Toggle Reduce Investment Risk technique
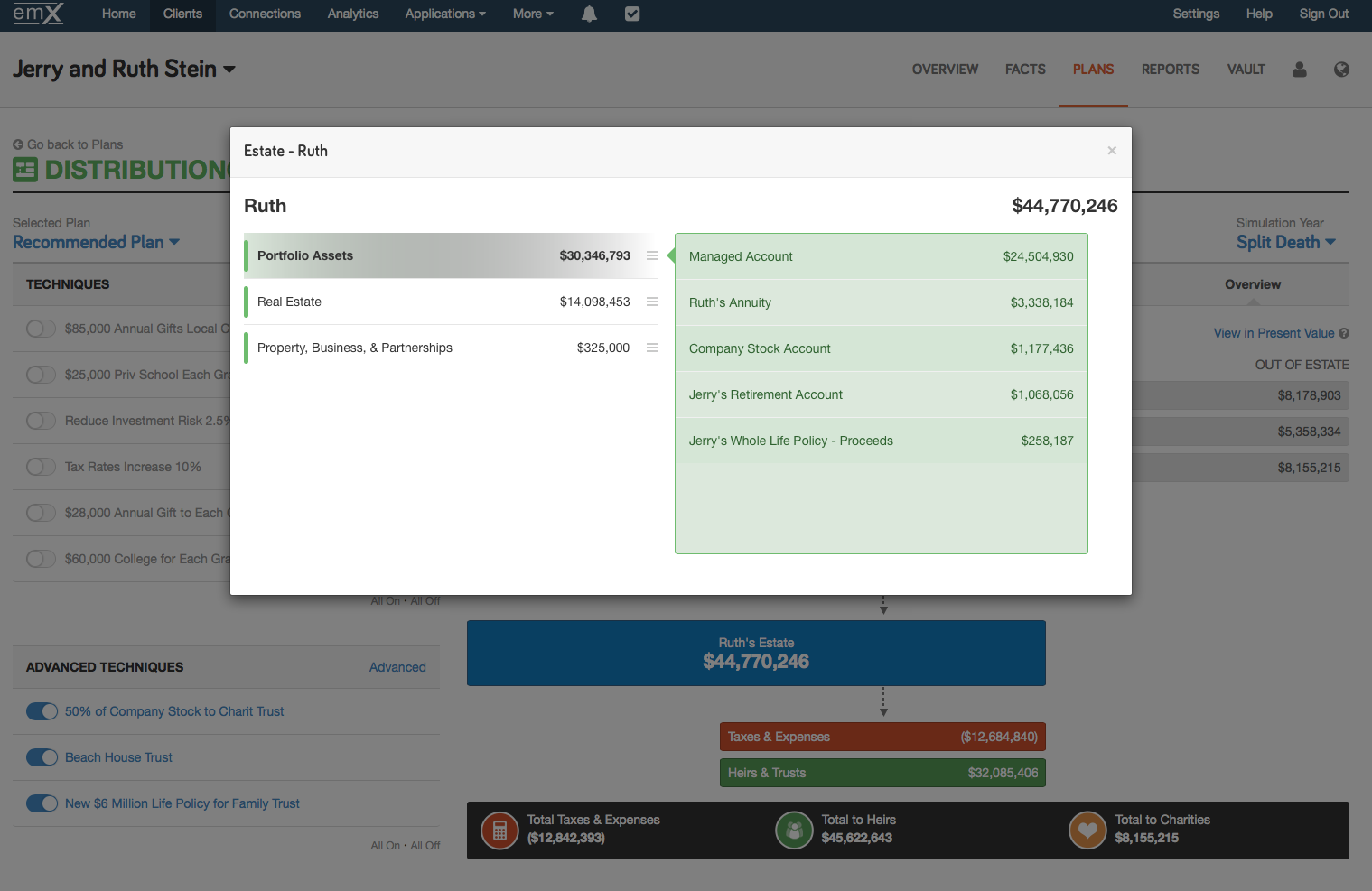The height and width of the screenshot is (891, 1372). [x=42, y=421]
